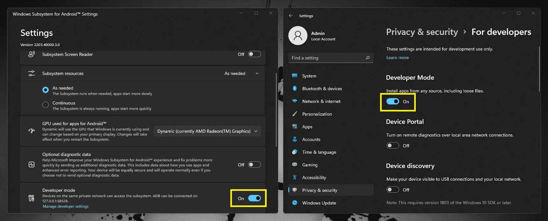Click the Device discovery heading
The width and height of the screenshot is (548, 221).
410,166
